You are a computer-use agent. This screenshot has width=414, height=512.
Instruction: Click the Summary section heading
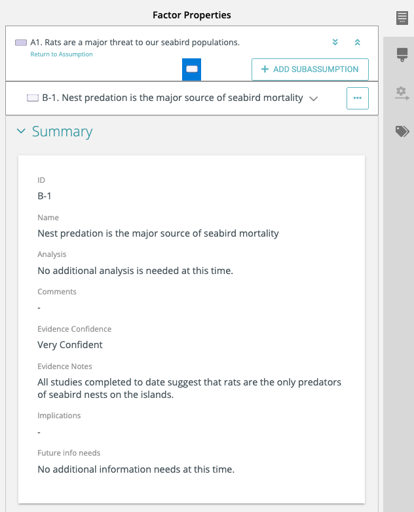point(62,131)
